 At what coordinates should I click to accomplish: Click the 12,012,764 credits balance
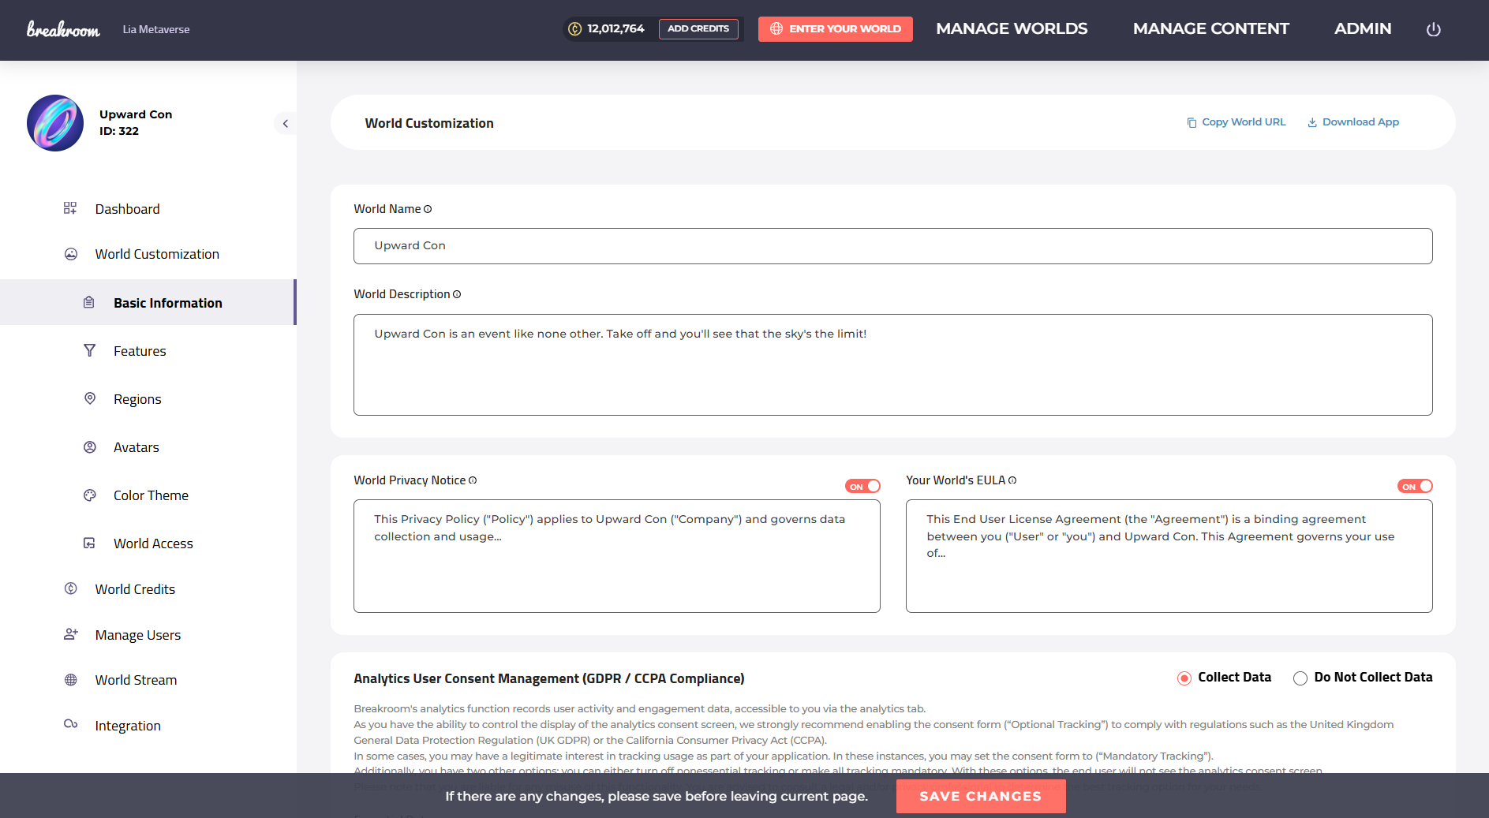pos(615,29)
